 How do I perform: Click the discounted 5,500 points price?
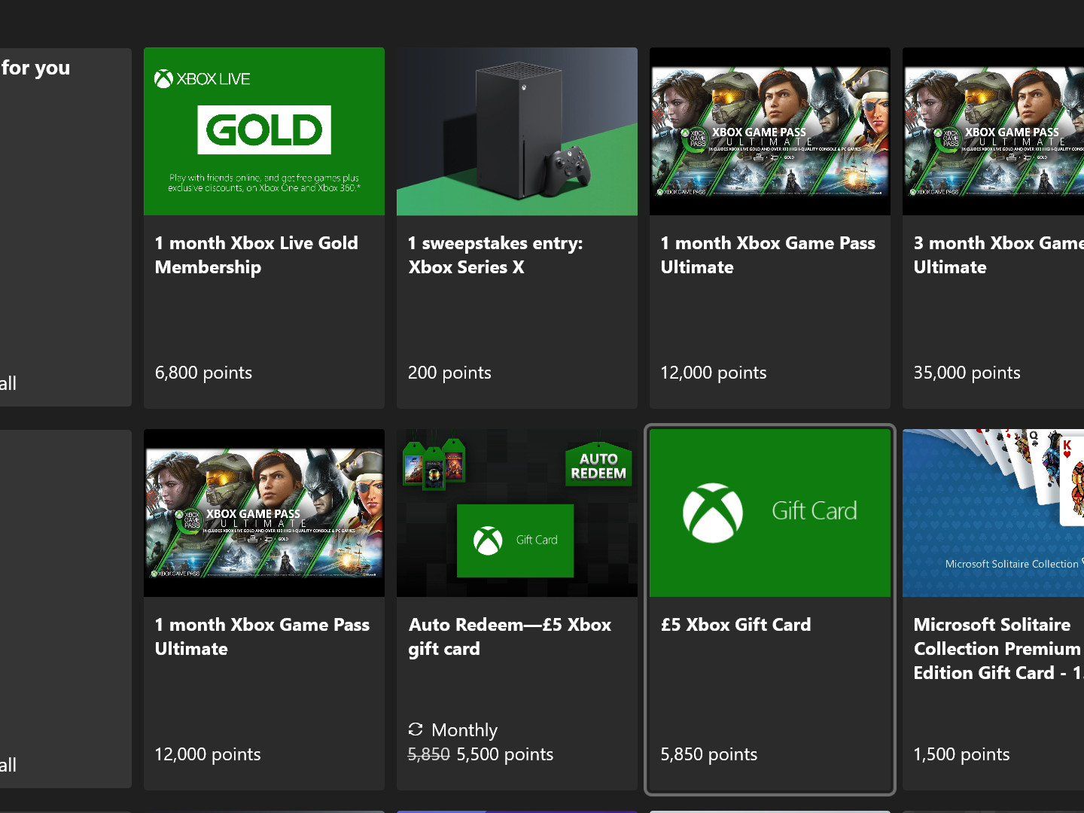click(505, 754)
